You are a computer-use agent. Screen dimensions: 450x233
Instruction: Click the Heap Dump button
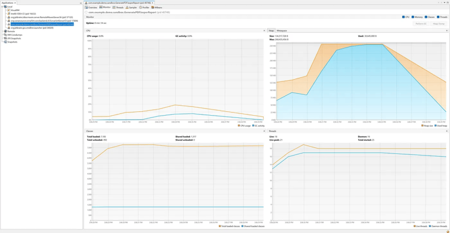point(438,24)
